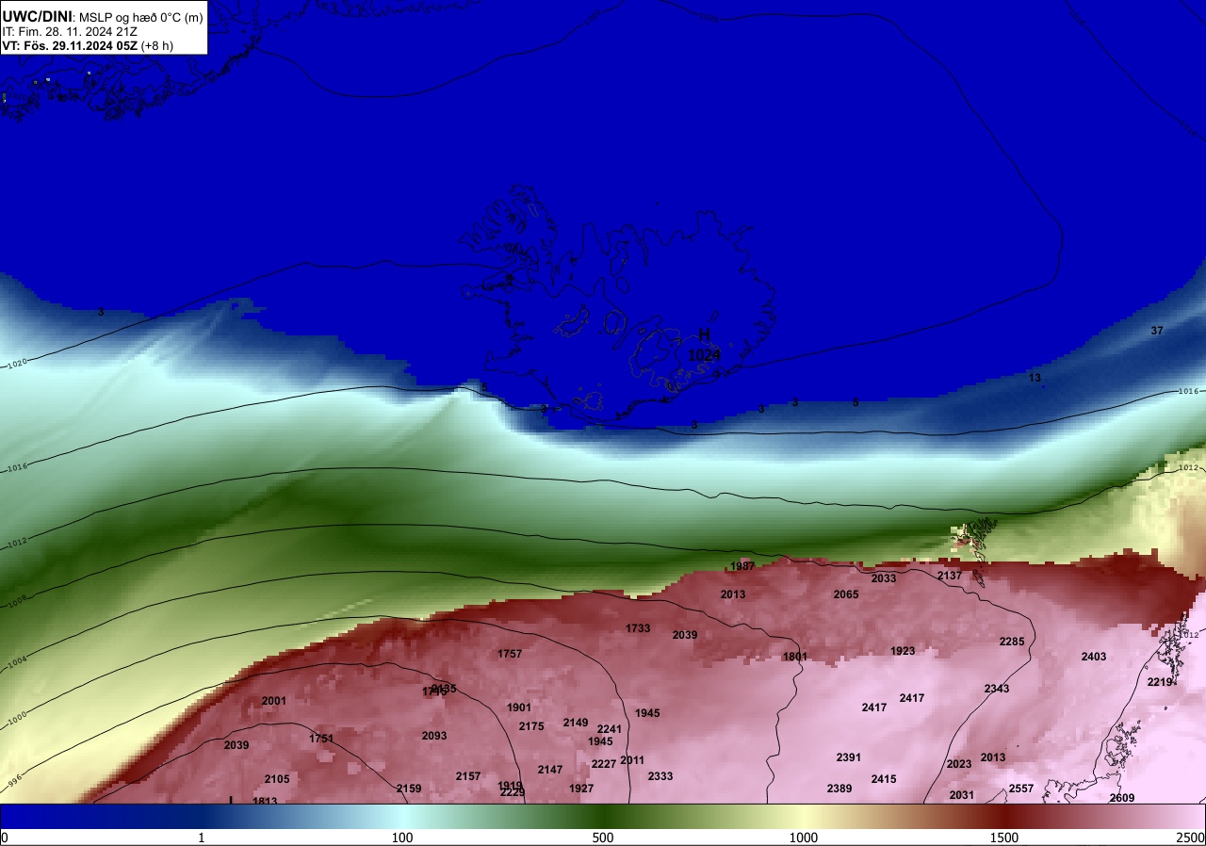Click the freezing level value 2219
Image resolution: width=1206 pixels, height=846 pixels.
point(1160,682)
